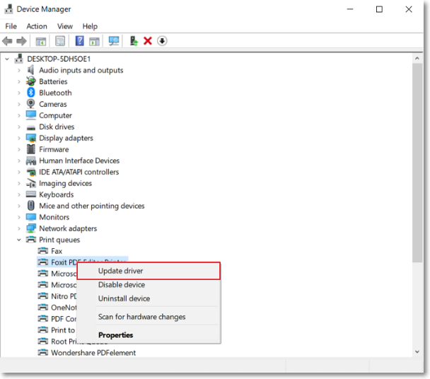
Task: Select the Human Interface Devices label
Action: [x=79, y=161]
